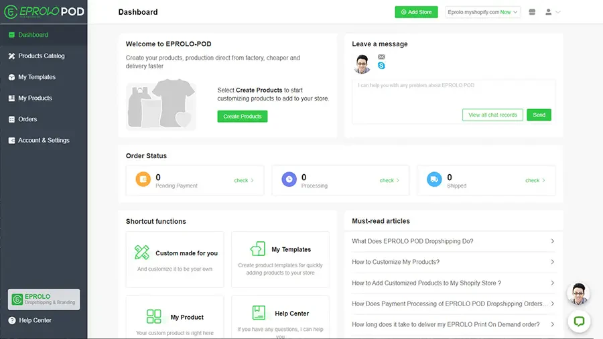603x339 pixels.
Task: Click the EPROLO POD logo
Action: pos(44,11)
